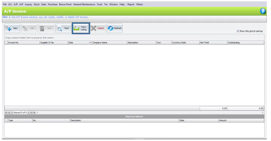Click Payment History Date column header
Image resolution: width=271 pixels, height=141 pixels.
(199, 121)
